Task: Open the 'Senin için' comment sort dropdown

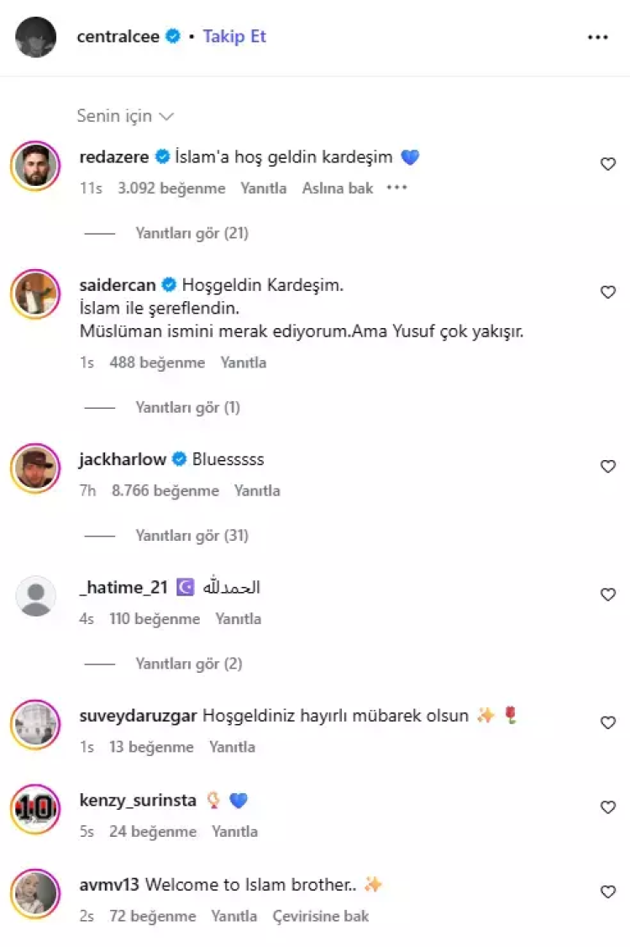Action: click(125, 116)
